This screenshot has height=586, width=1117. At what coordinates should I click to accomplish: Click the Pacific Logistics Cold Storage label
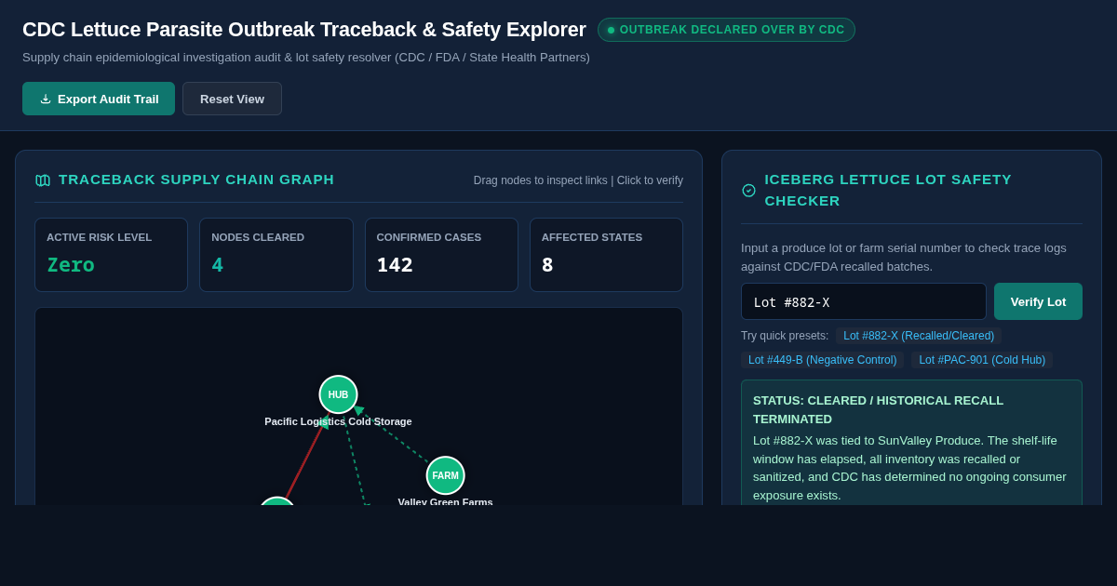click(x=338, y=421)
